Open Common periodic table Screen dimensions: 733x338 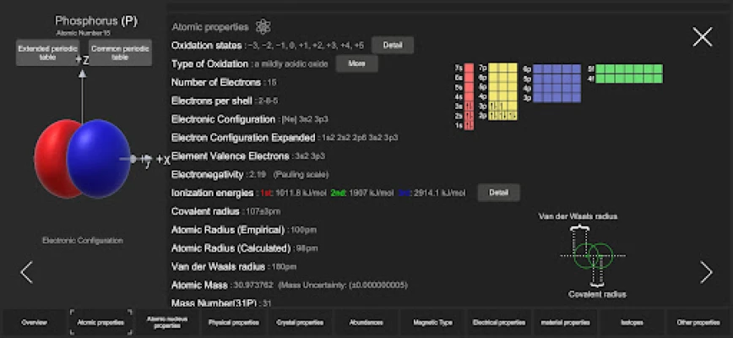coord(119,52)
